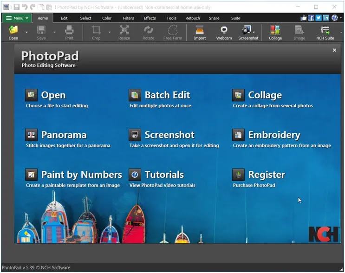Click the Embroidery icon tile
Image resolution: width=345 pixels, height=273 pixels.
(238, 135)
